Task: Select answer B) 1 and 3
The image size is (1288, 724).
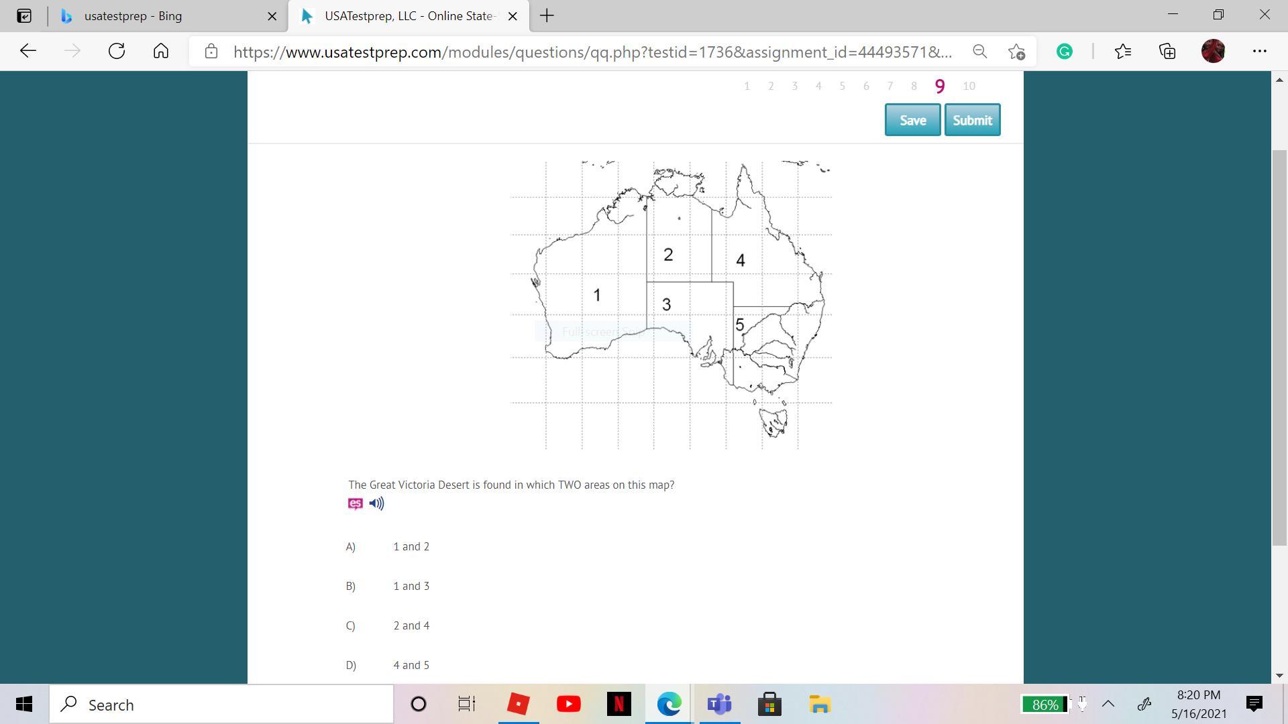Action: click(411, 587)
